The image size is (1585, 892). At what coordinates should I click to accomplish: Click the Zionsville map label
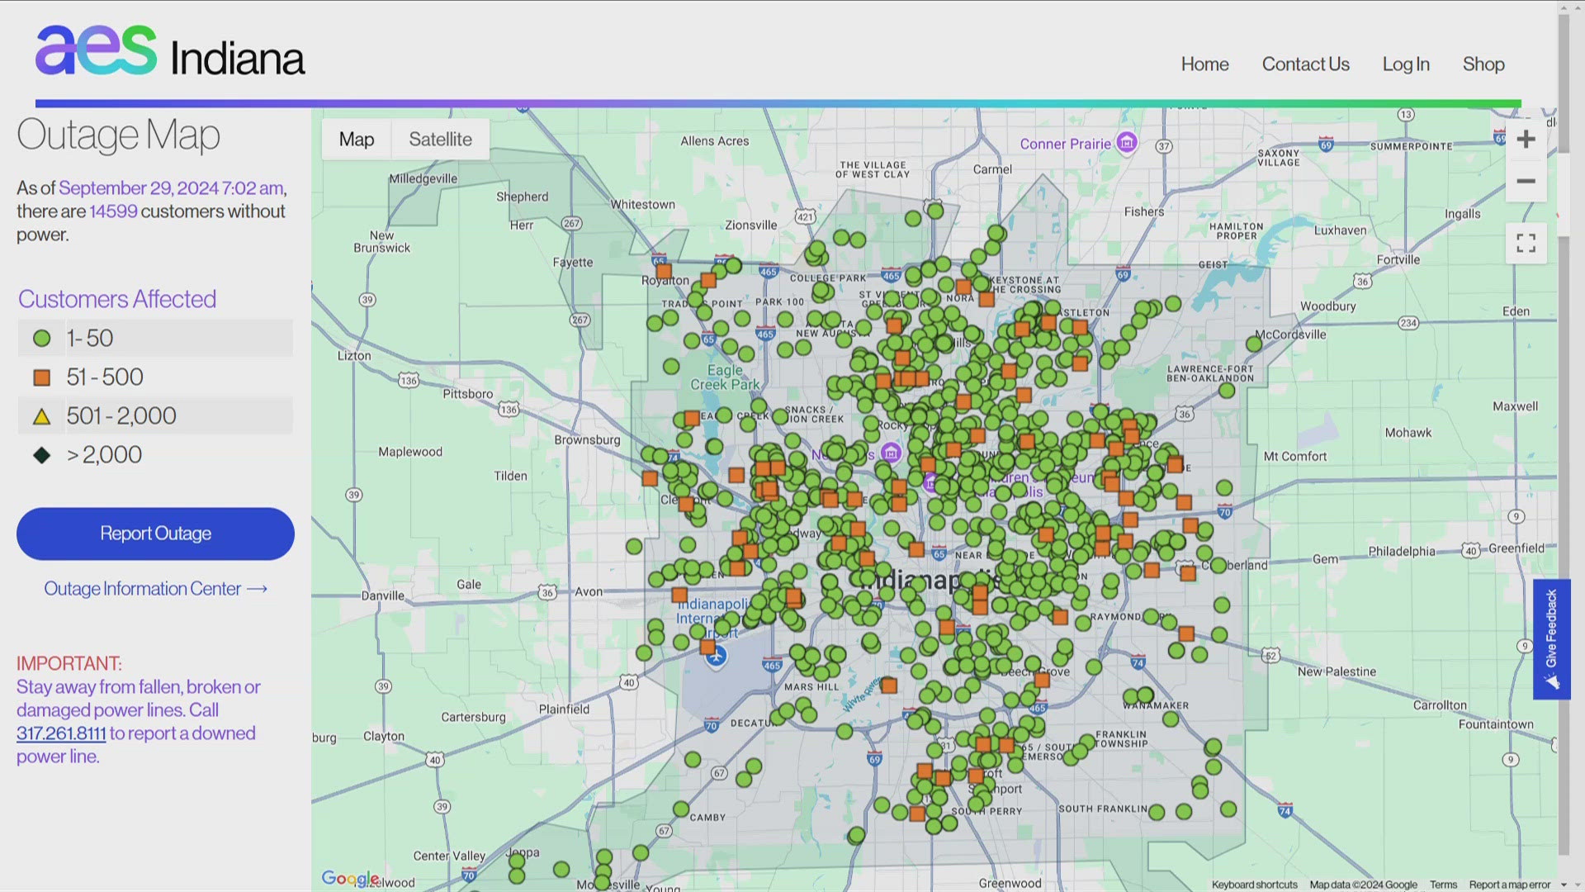pos(750,225)
